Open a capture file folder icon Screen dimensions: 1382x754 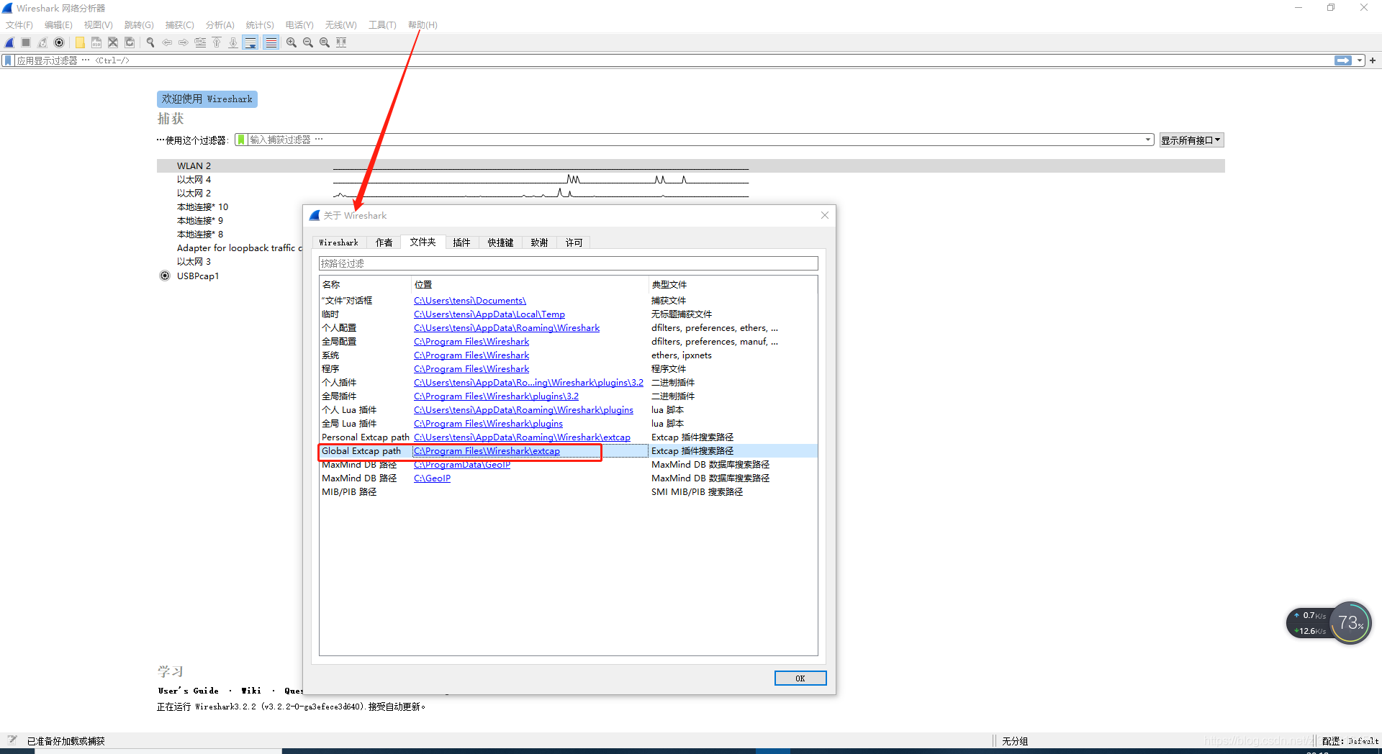80,42
